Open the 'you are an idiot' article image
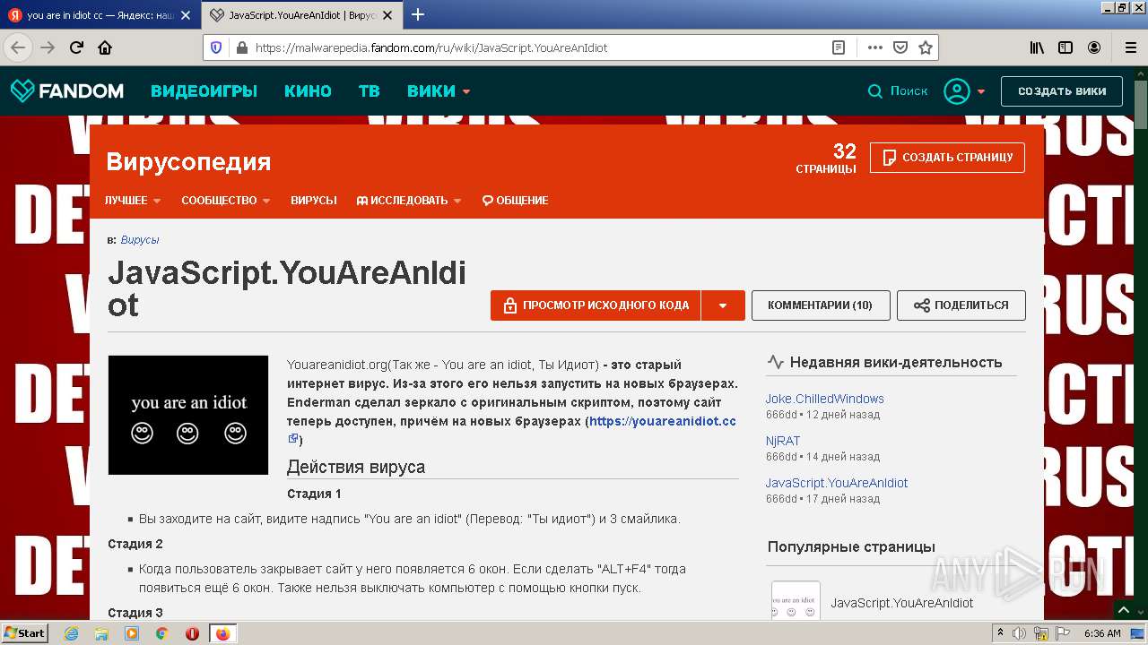This screenshot has width=1148, height=645. 188,415
